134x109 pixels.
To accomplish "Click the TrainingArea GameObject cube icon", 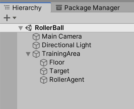I will click(36, 54).
